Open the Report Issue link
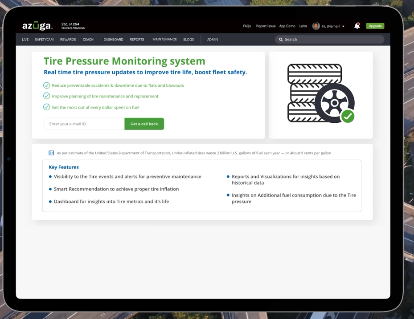Image resolution: width=414 pixels, height=319 pixels. pos(266,26)
